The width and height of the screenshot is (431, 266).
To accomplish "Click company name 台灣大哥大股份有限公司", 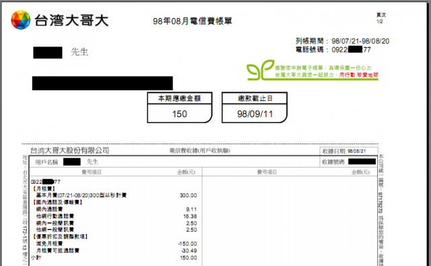I will coord(69,150).
